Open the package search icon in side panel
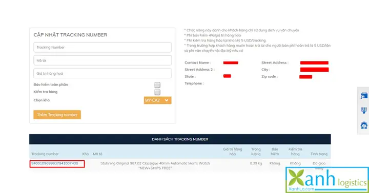The height and width of the screenshot is (193, 369). click(x=364, y=96)
